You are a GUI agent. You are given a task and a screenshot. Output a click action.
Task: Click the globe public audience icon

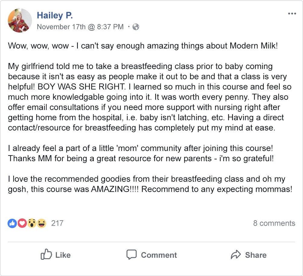point(136,27)
